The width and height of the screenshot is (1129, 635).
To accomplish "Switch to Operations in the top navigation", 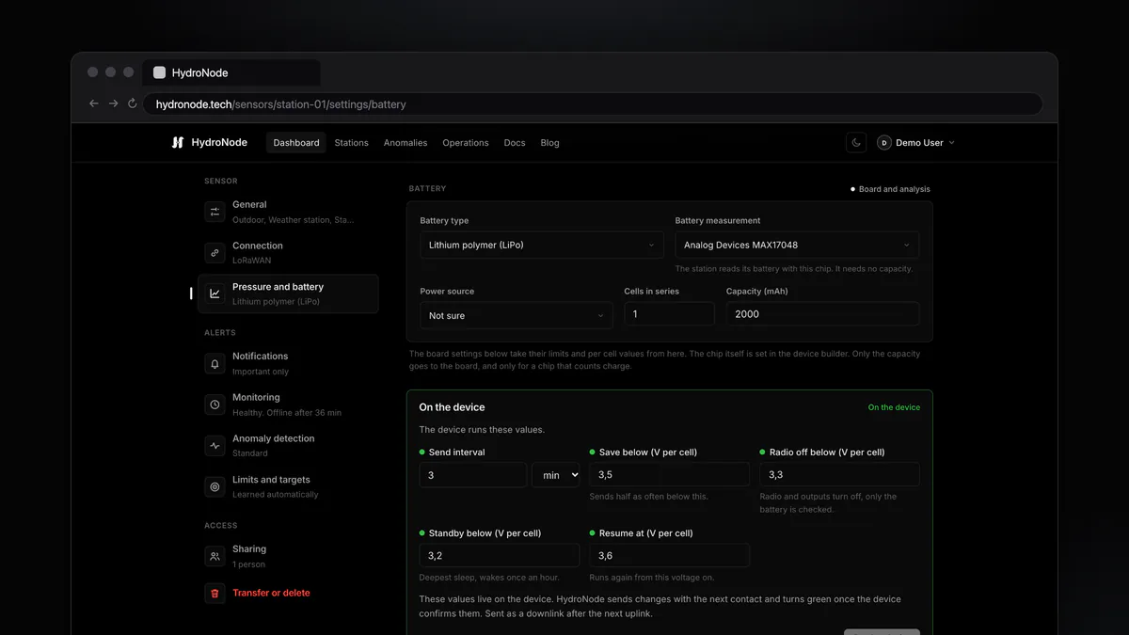I will [466, 143].
